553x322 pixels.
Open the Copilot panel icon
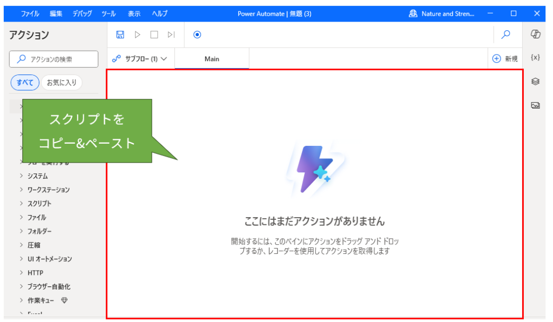click(x=534, y=34)
